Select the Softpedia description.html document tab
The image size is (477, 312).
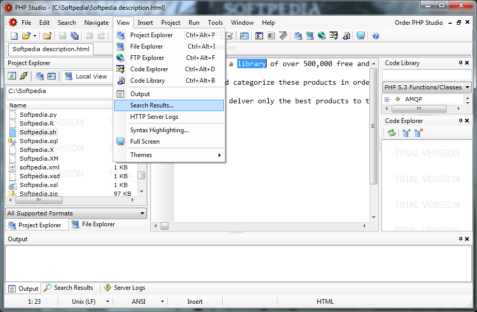click(51, 49)
